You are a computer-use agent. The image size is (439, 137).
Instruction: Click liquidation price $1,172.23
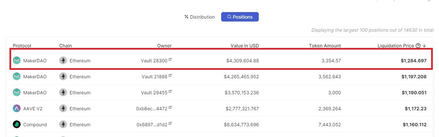(x=415, y=109)
